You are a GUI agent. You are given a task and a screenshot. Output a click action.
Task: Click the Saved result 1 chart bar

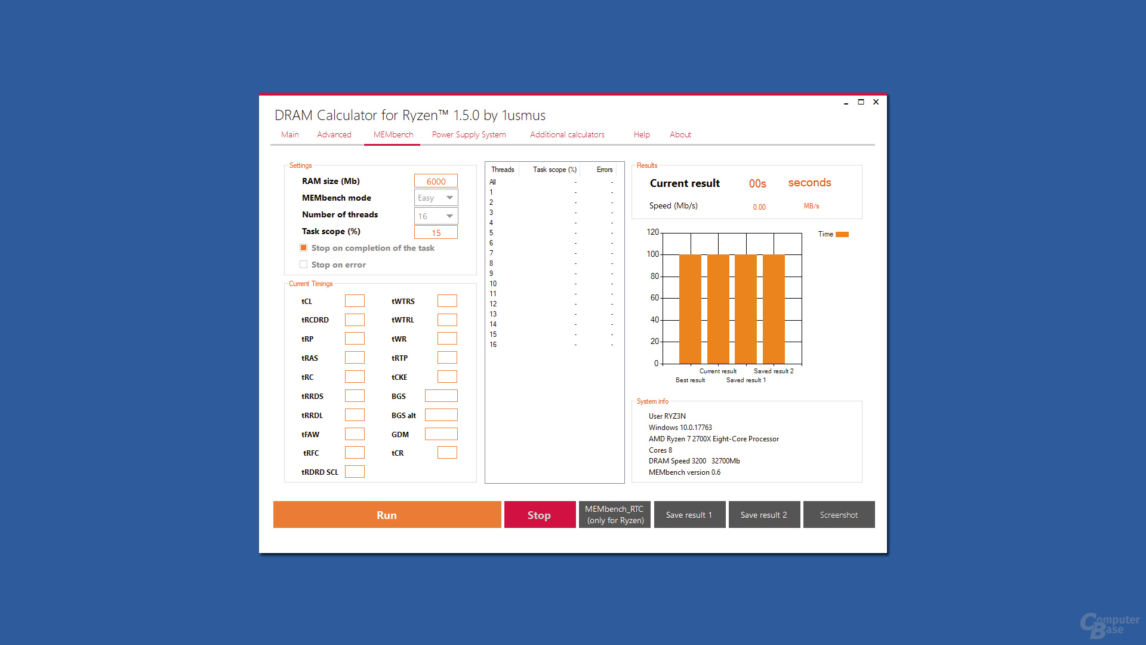tap(746, 309)
